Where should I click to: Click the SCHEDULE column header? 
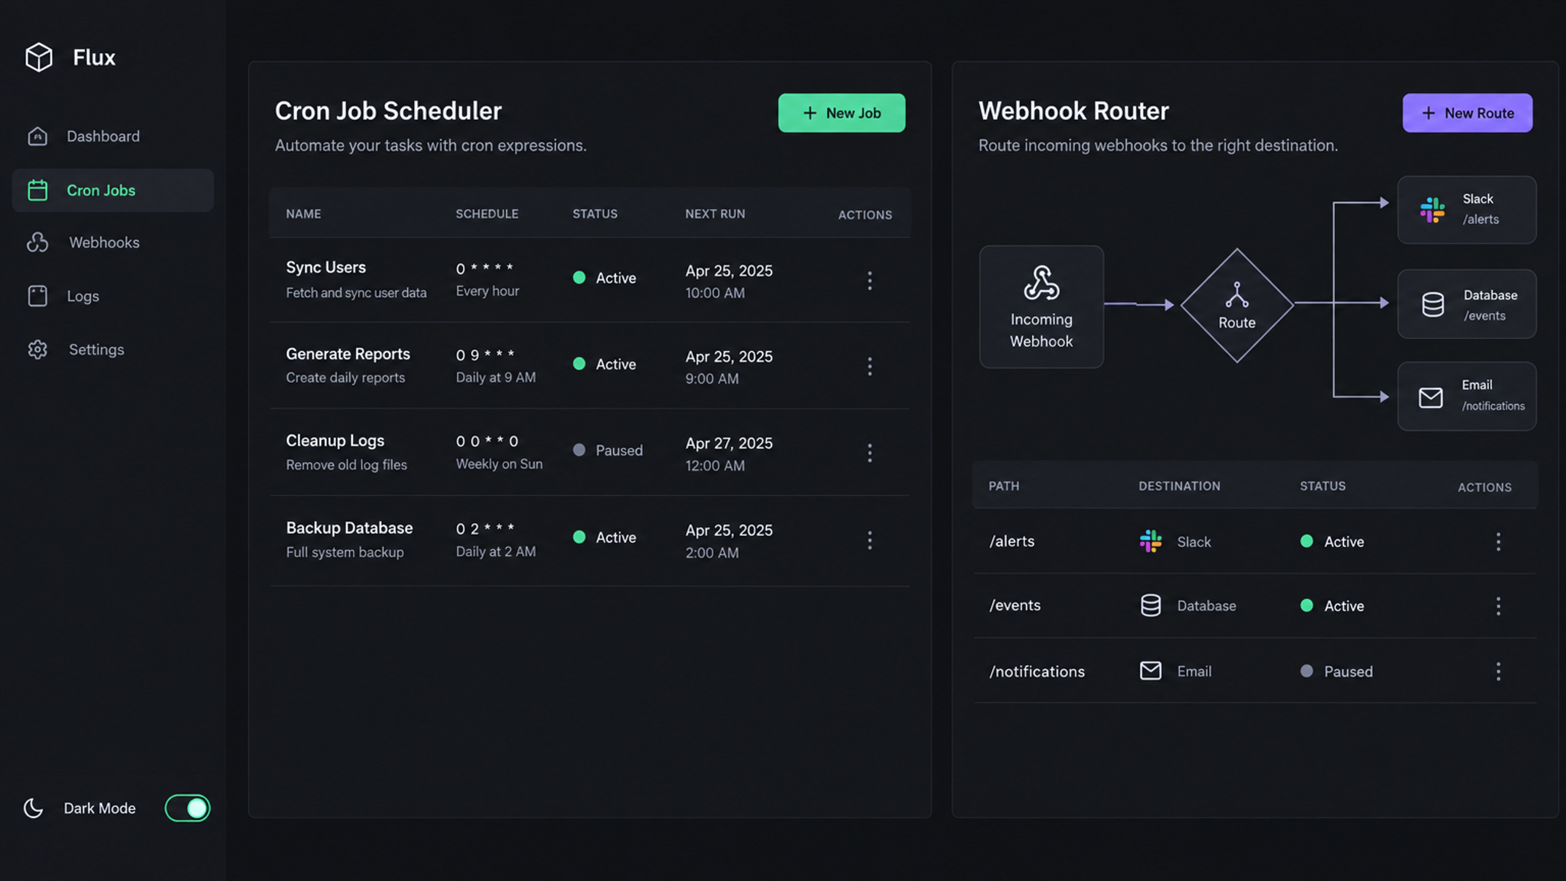click(x=487, y=214)
